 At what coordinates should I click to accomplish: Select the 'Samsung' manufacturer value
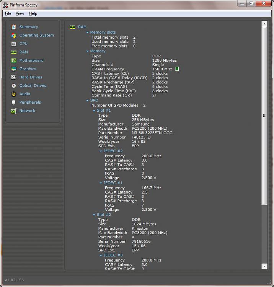point(140,124)
